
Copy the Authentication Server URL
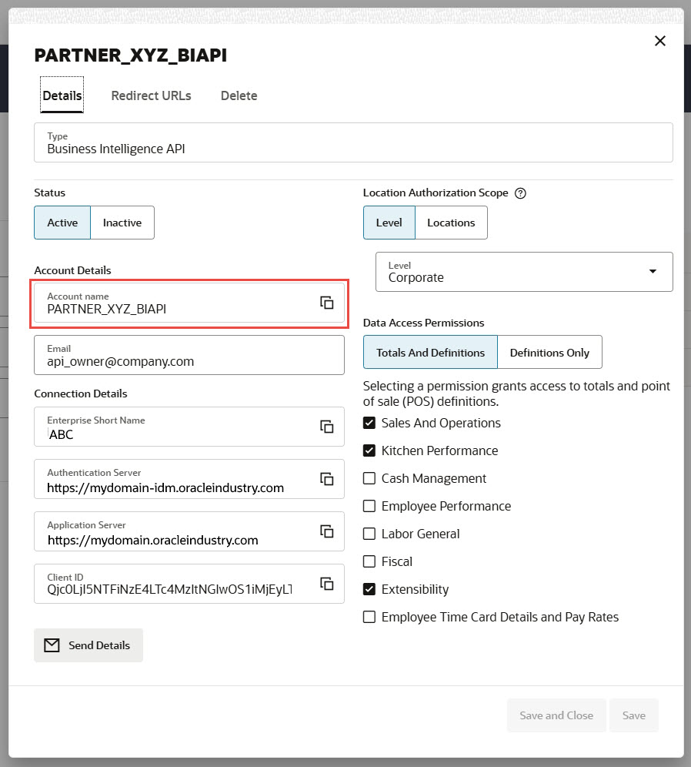coord(327,479)
